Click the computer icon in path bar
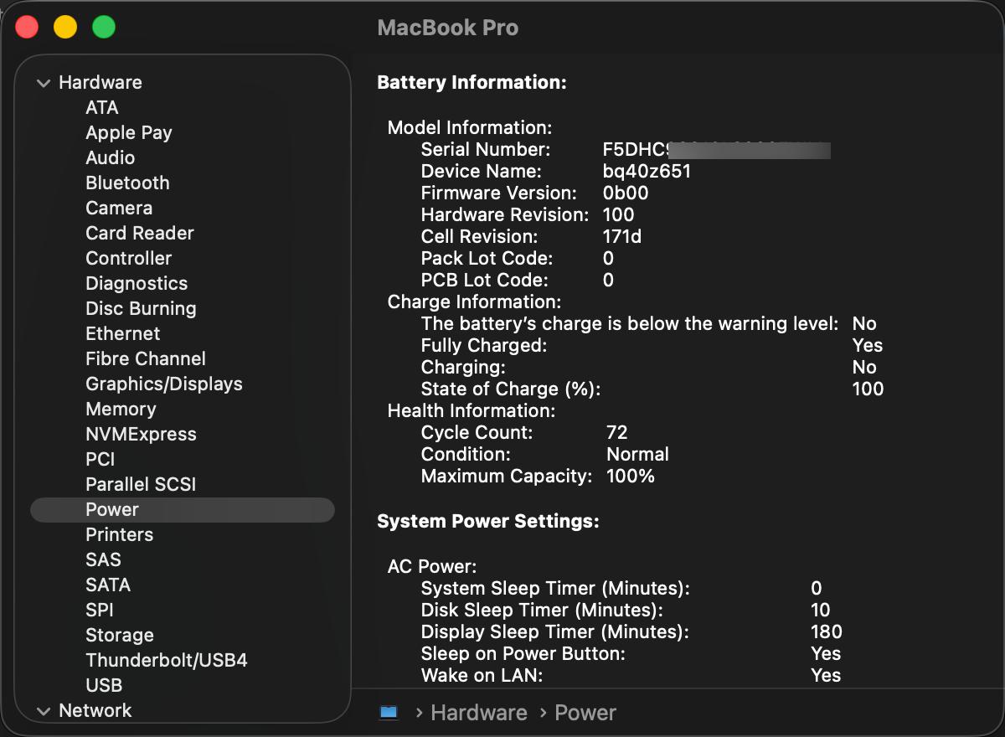 point(389,713)
